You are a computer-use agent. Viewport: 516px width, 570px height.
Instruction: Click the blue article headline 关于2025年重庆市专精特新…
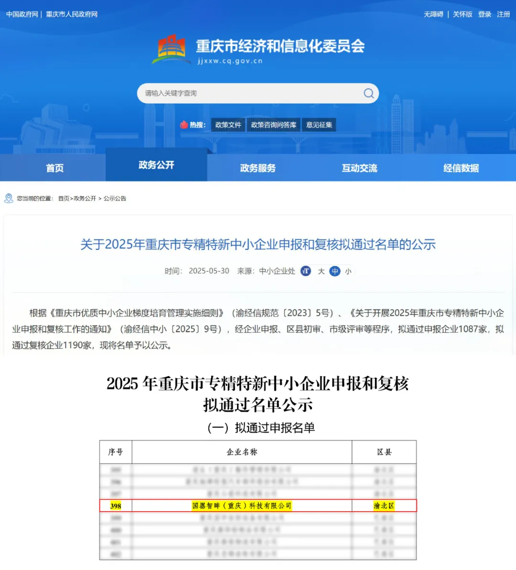point(258,244)
